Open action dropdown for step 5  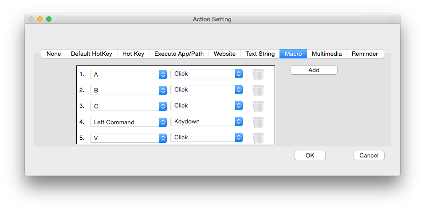(x=206, y=137)
